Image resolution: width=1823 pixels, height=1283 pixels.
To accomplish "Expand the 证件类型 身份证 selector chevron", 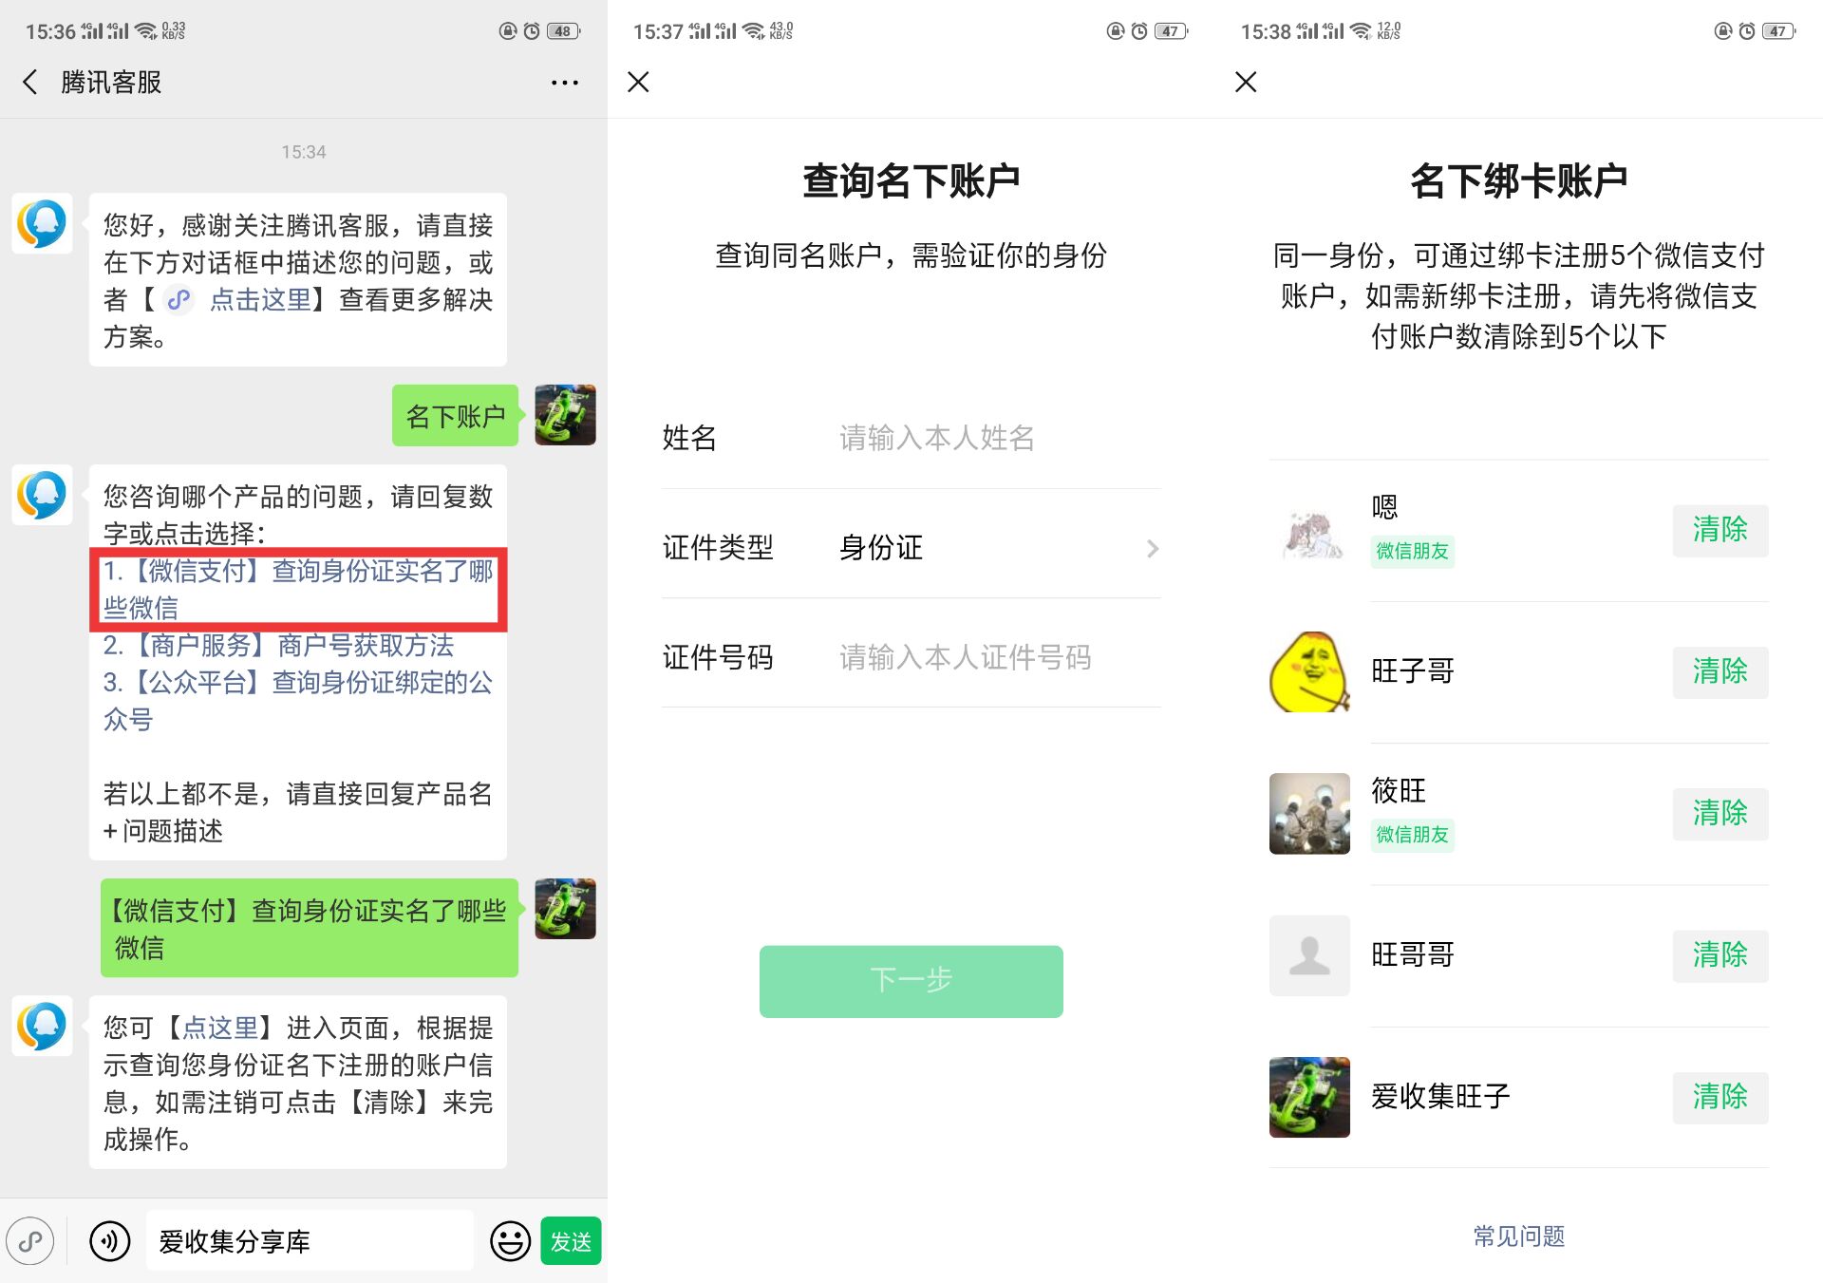I will pos(1152,548).
